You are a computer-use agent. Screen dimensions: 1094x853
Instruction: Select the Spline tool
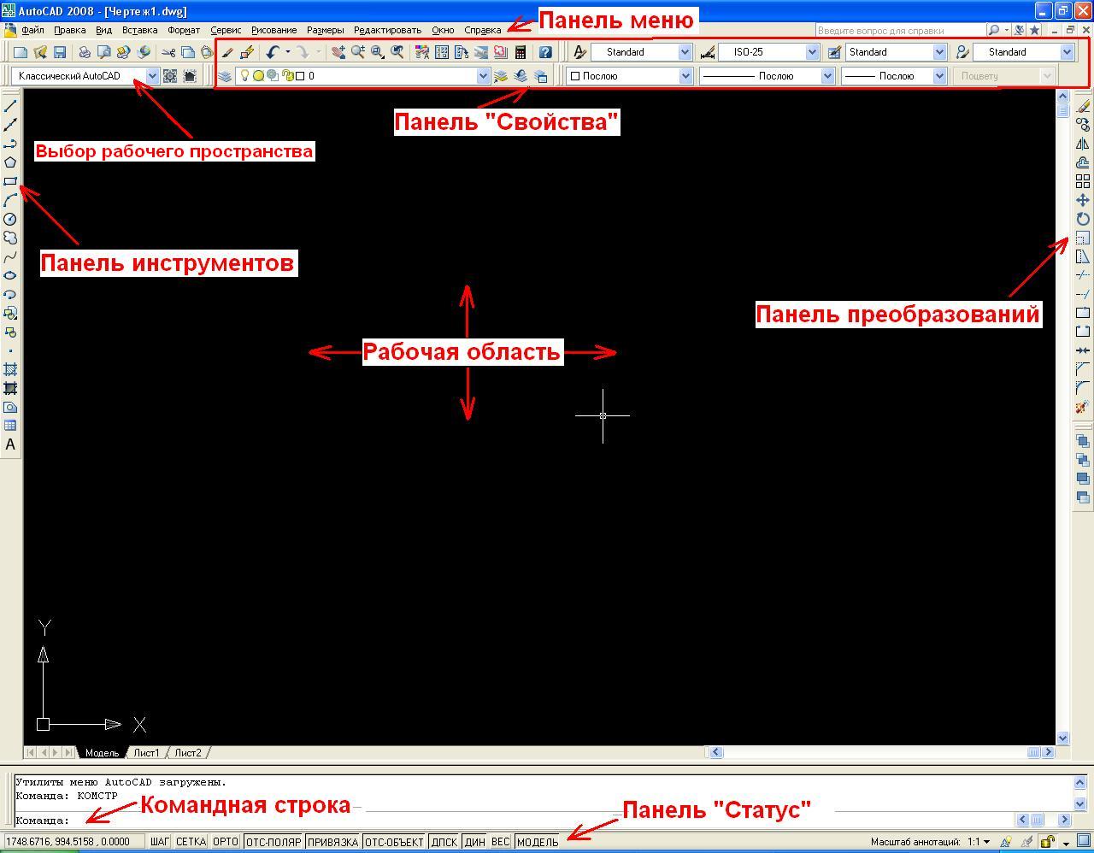click(10, 256)
